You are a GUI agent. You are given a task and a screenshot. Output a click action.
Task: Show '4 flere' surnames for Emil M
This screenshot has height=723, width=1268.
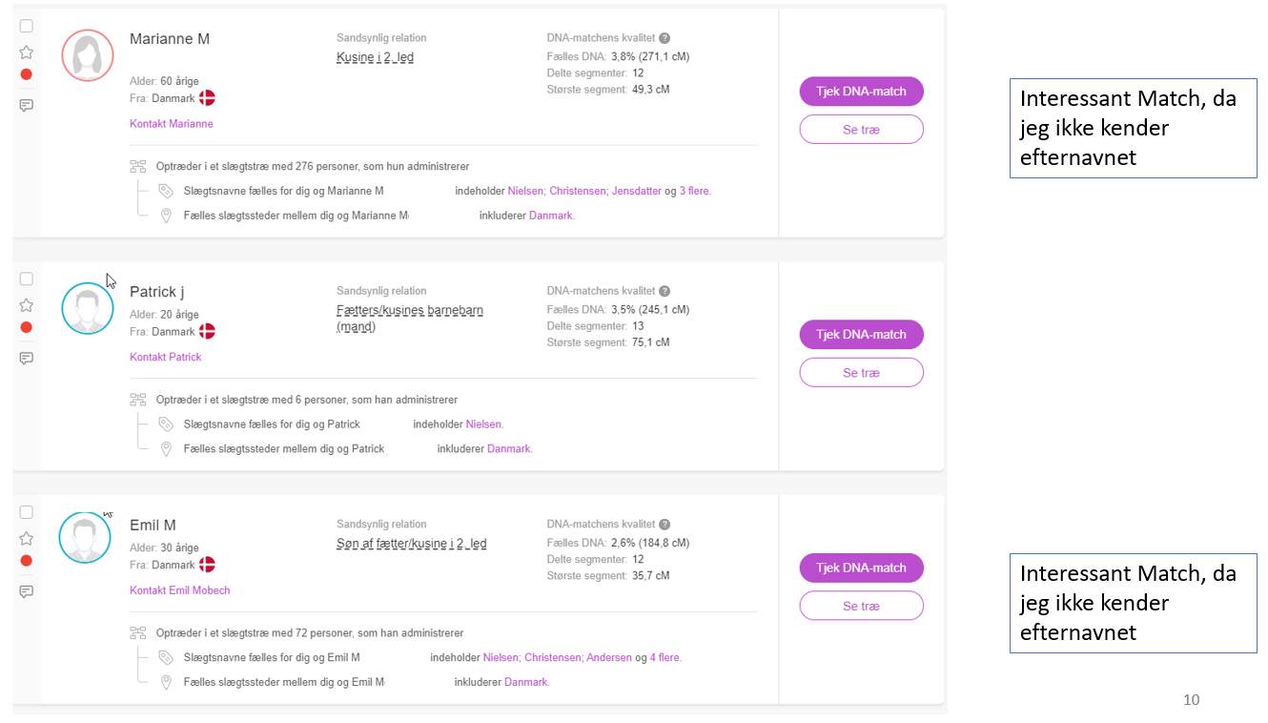coord(665,657)
